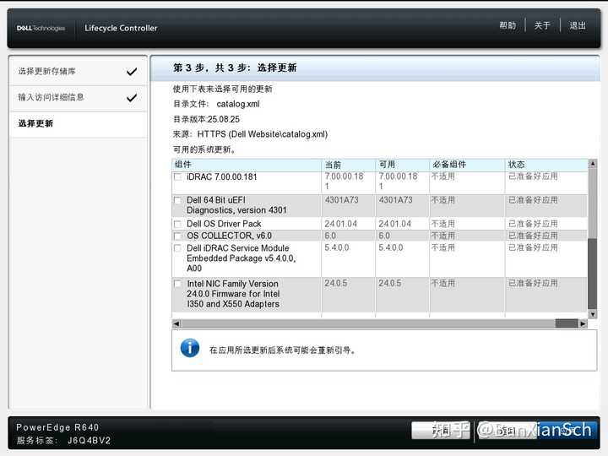Click the checkmark next to 选择更新存储库
The height and width of the screenshot is (456, 608).
132,71
